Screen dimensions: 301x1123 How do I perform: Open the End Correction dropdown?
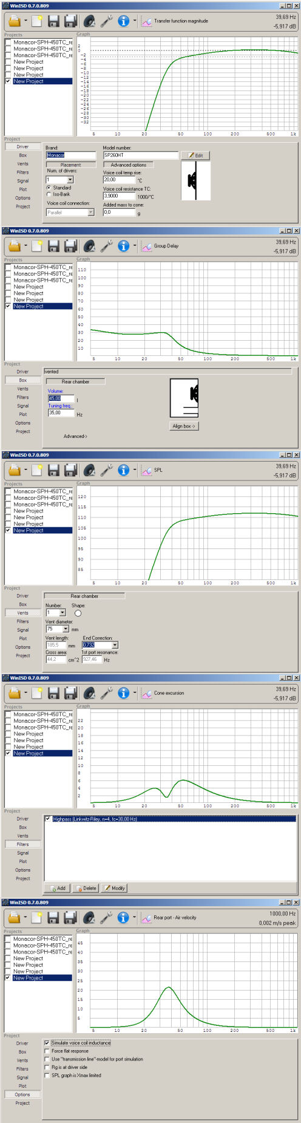pos(115,645)
